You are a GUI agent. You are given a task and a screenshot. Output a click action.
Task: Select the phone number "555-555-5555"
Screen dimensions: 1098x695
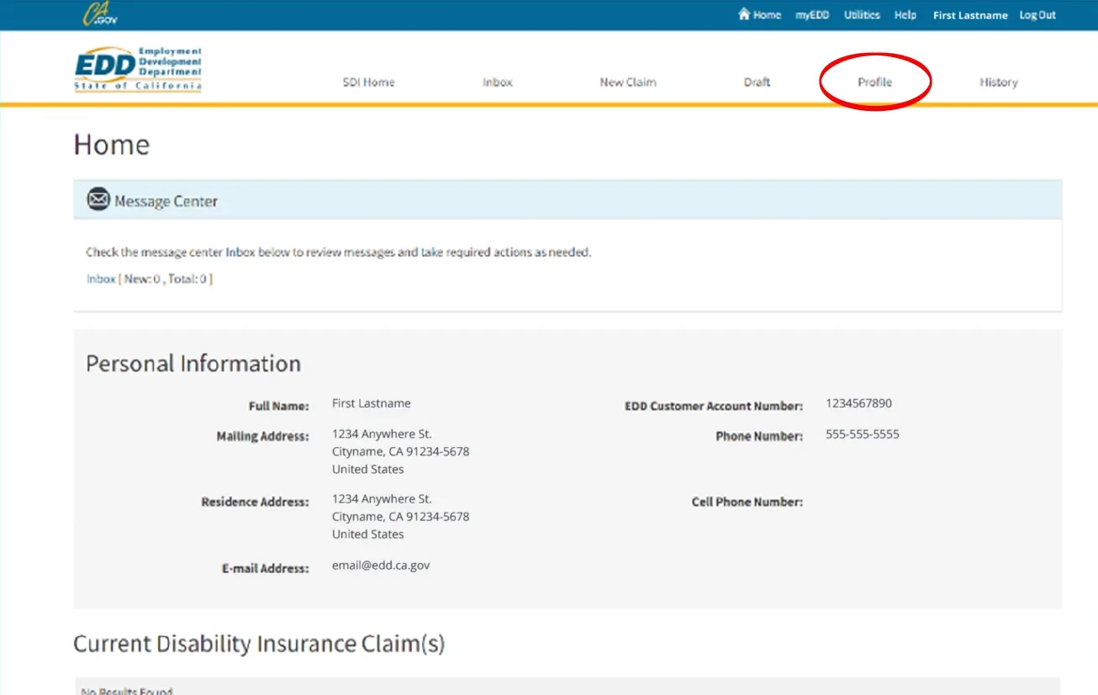coord(863,434)
